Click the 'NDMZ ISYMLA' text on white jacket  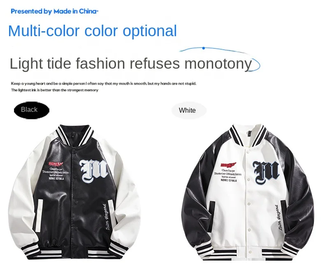coord(229,180)
